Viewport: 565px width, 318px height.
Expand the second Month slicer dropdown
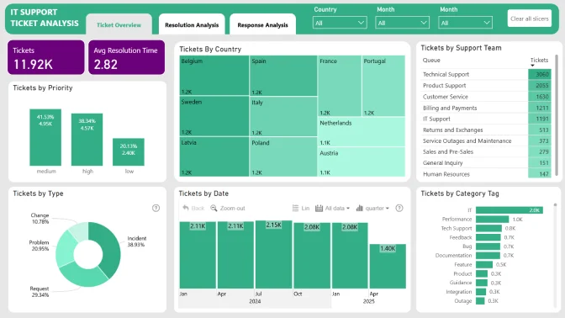(465, 23)
